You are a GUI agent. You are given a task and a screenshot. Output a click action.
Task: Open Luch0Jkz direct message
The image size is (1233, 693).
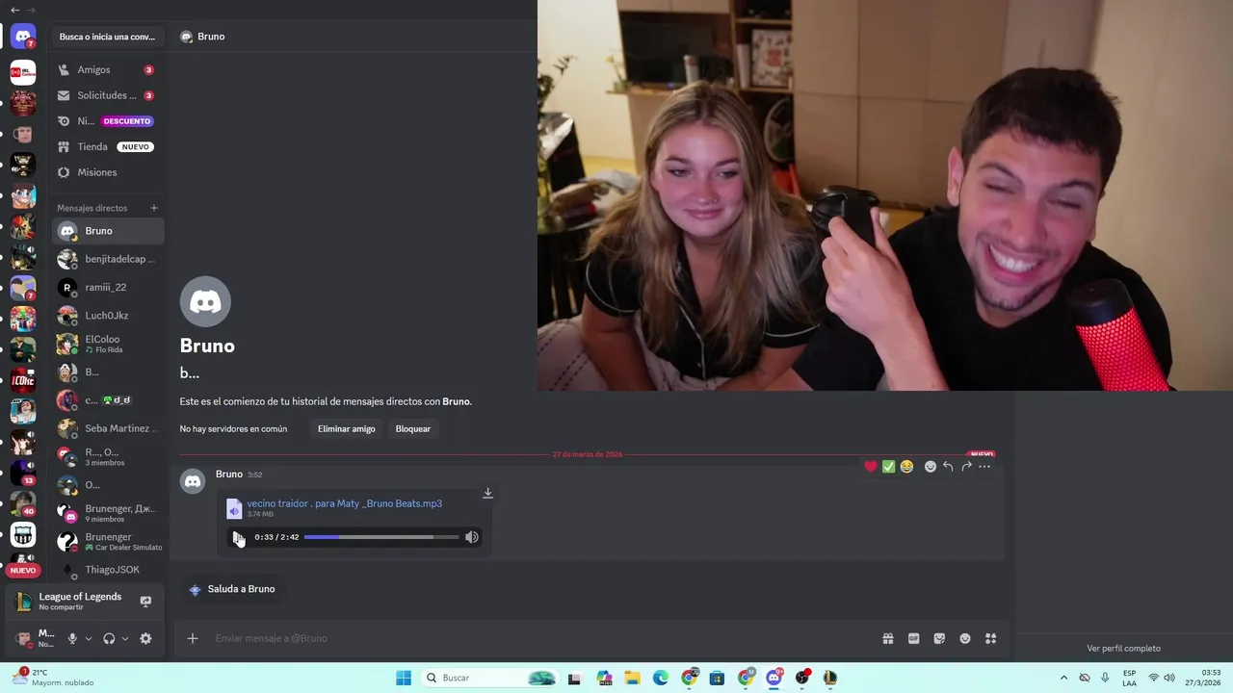pyautogui.click(x=107, y=316)
